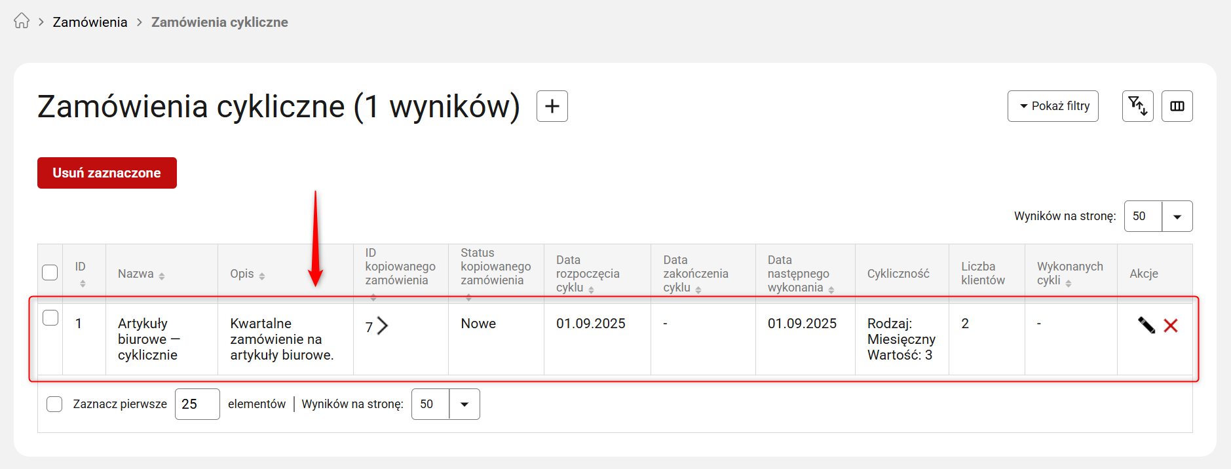Image resolution: width=1231 pixels, height=469 pixels.
Task: Sort by 'Data rozpoczęcia cyklu' column
Action: click(x=591, y=290)
